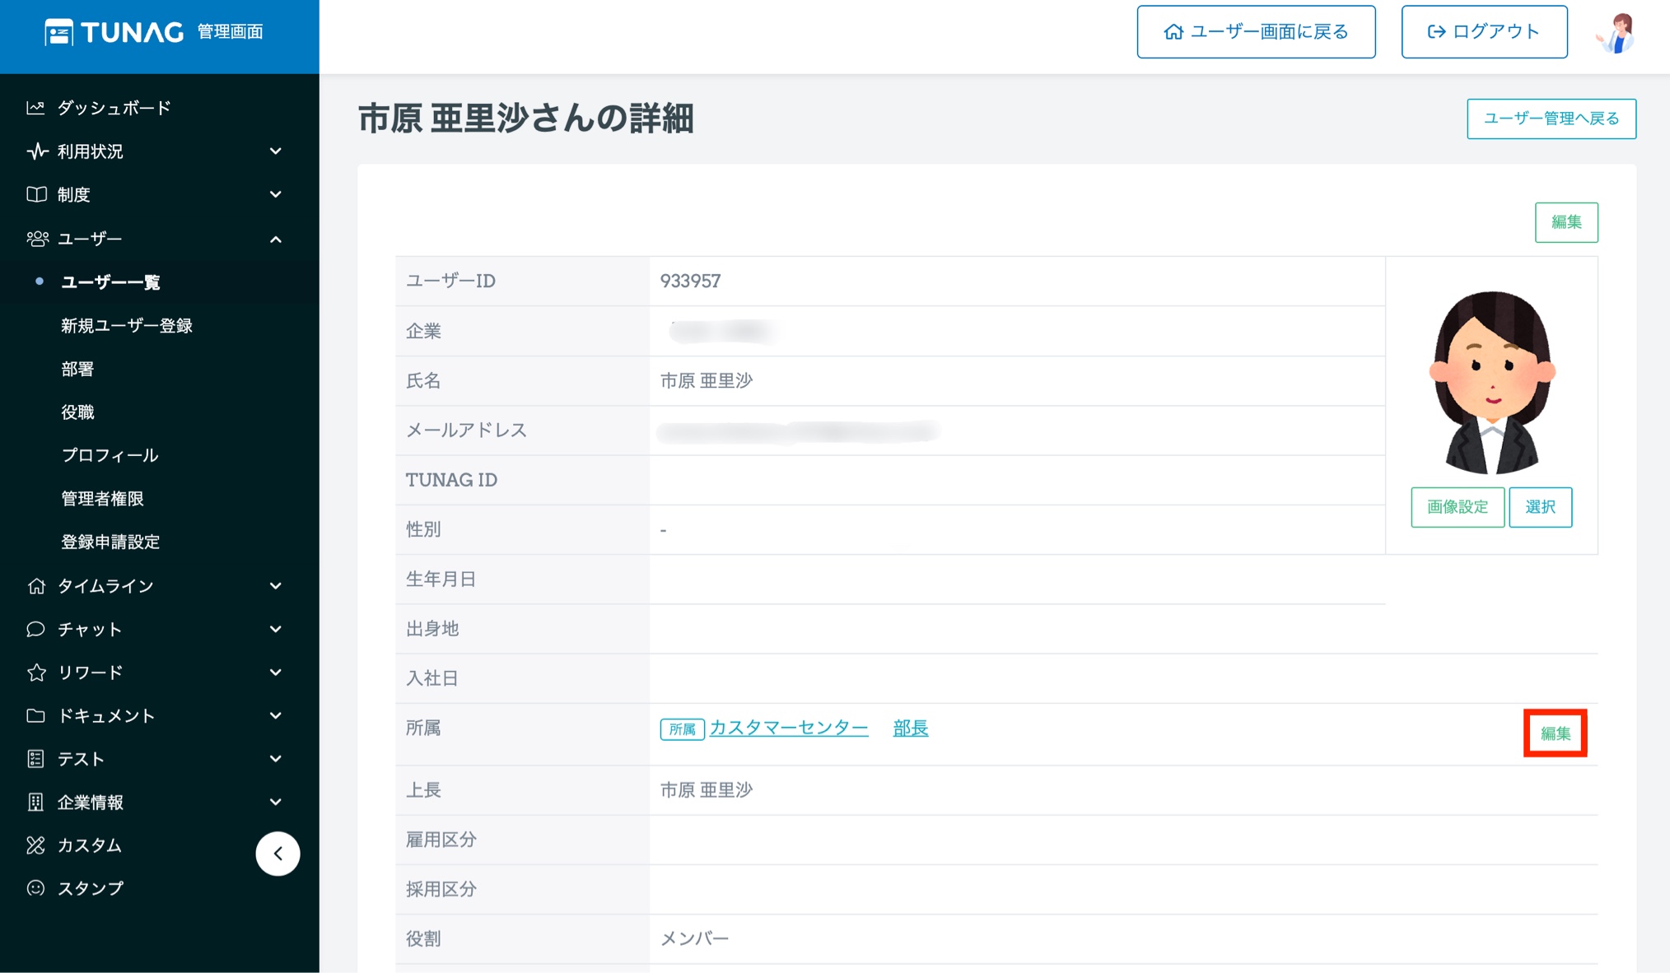The image size is (1670, 973).
Task: Open the カスタマーセンター department link
Action: point(788,729)
